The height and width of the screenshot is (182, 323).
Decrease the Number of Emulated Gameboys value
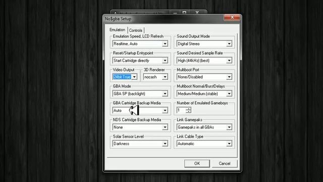point(188,112)
